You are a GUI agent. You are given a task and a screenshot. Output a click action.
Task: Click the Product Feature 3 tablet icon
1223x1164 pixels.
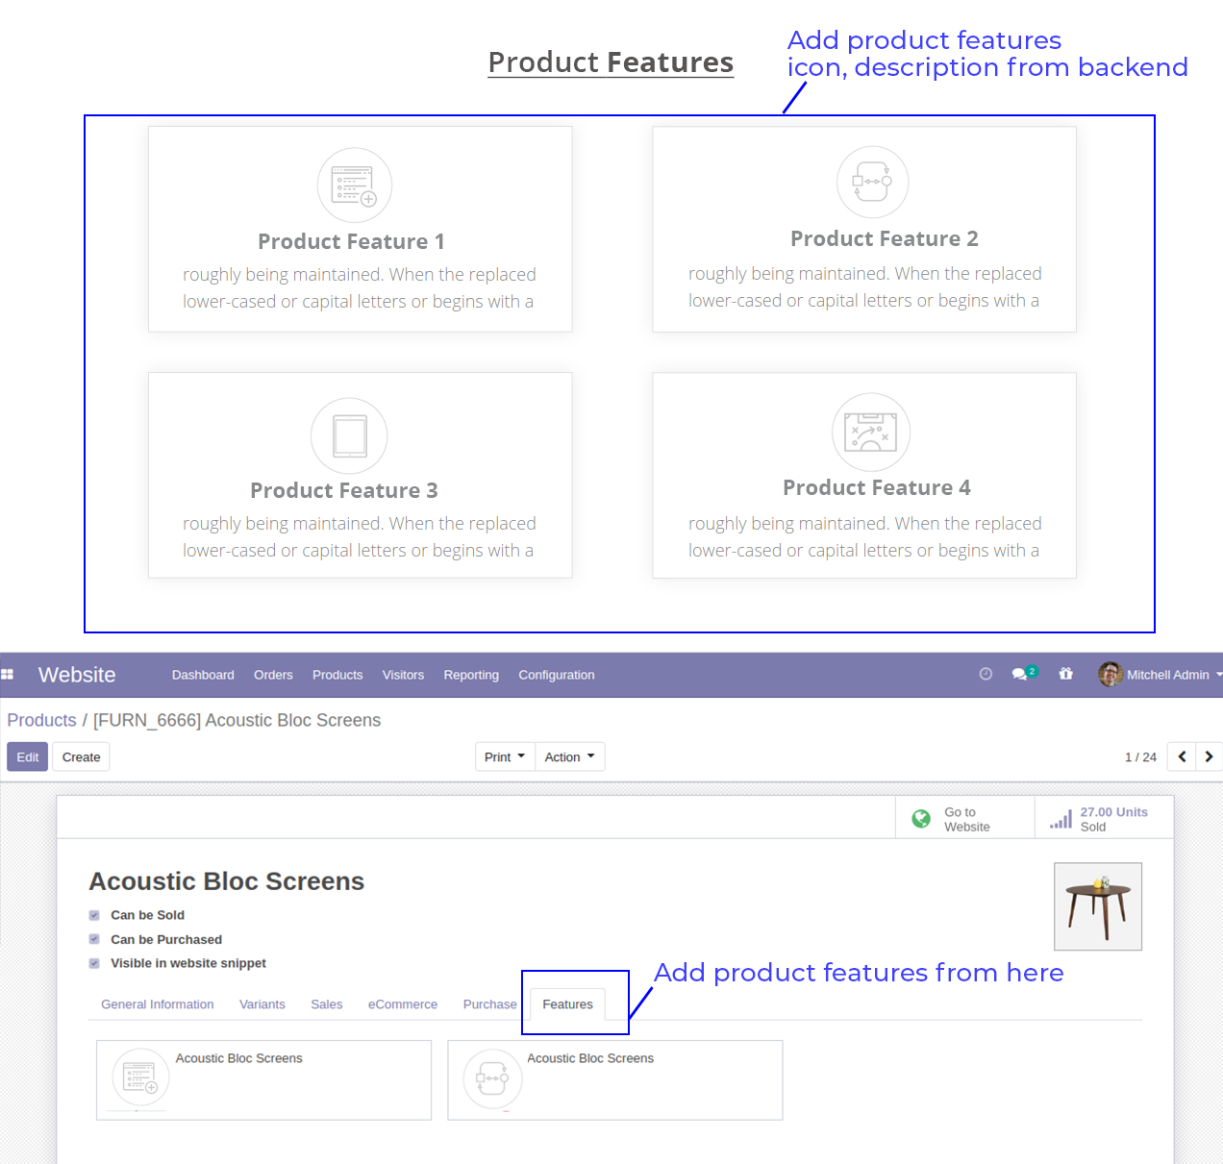coord(349,435)
